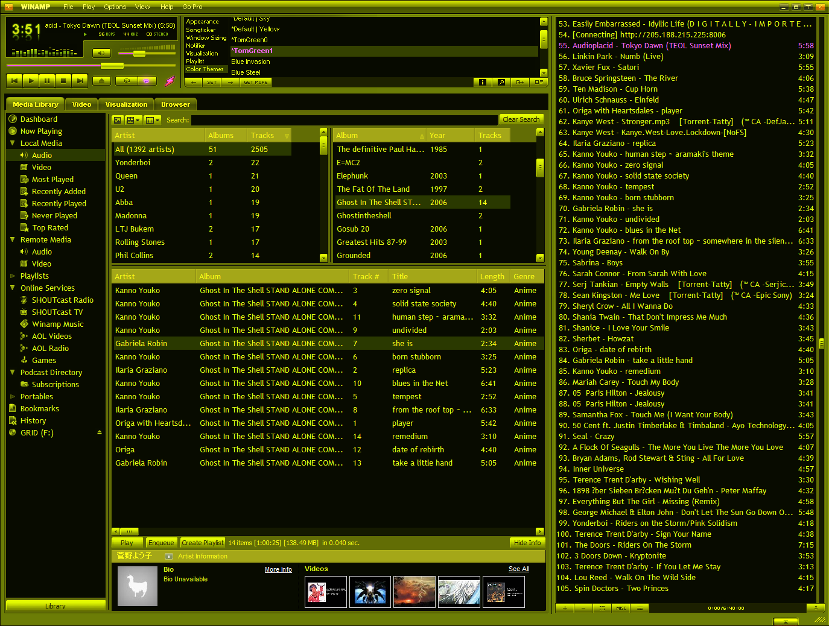Open Most Played smart view
The image size is (829, 626).
point(52,179)
